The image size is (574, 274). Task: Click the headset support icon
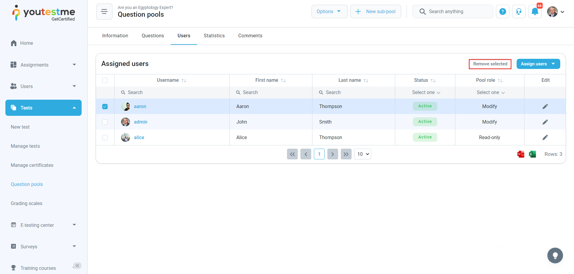tap(519, 12)
